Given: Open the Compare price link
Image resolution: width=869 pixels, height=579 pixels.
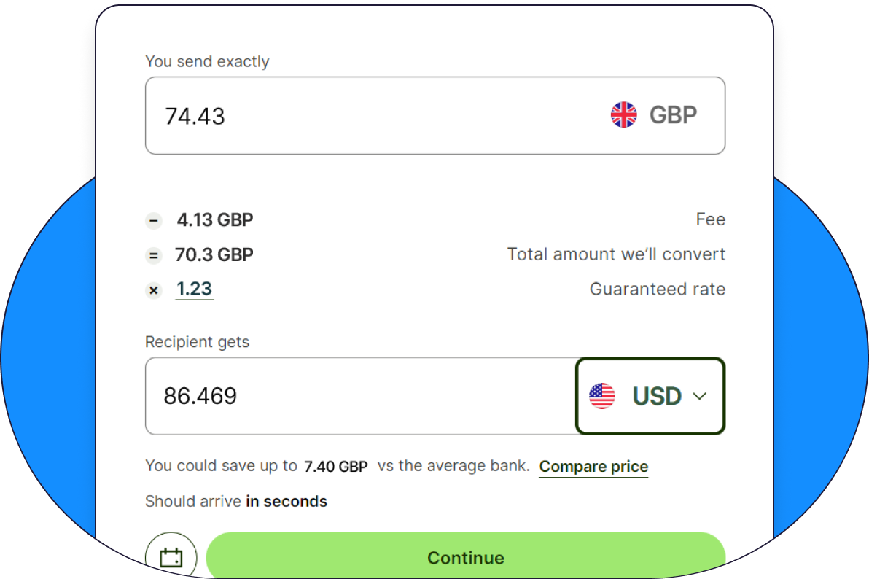Looking at the screenshot, I should pos(593,467).
